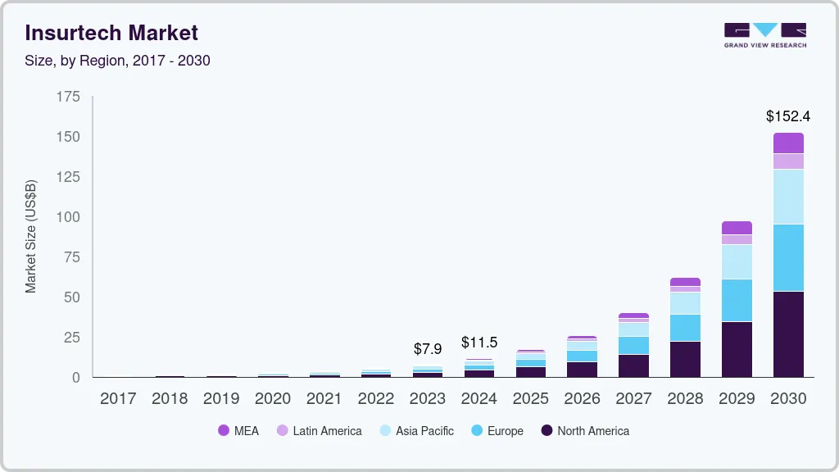Click the 2028 Europe bar segment
This screenshot has width=839, height=472.
685,327
